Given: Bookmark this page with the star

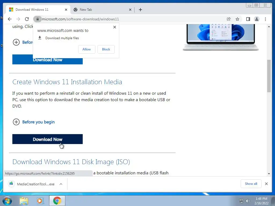Looking at the screenshot, I should (x=237, y=19).
